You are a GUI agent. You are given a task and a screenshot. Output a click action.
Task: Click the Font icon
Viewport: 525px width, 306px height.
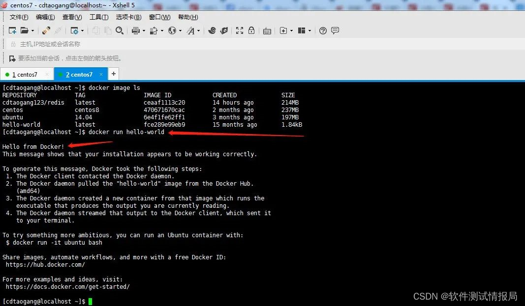[190, 31]
